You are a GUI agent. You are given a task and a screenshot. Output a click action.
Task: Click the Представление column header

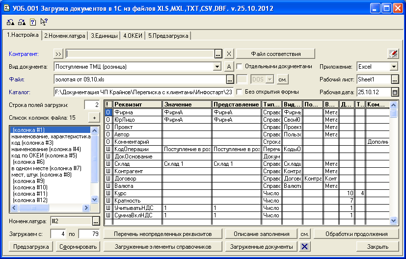point(237,104)
